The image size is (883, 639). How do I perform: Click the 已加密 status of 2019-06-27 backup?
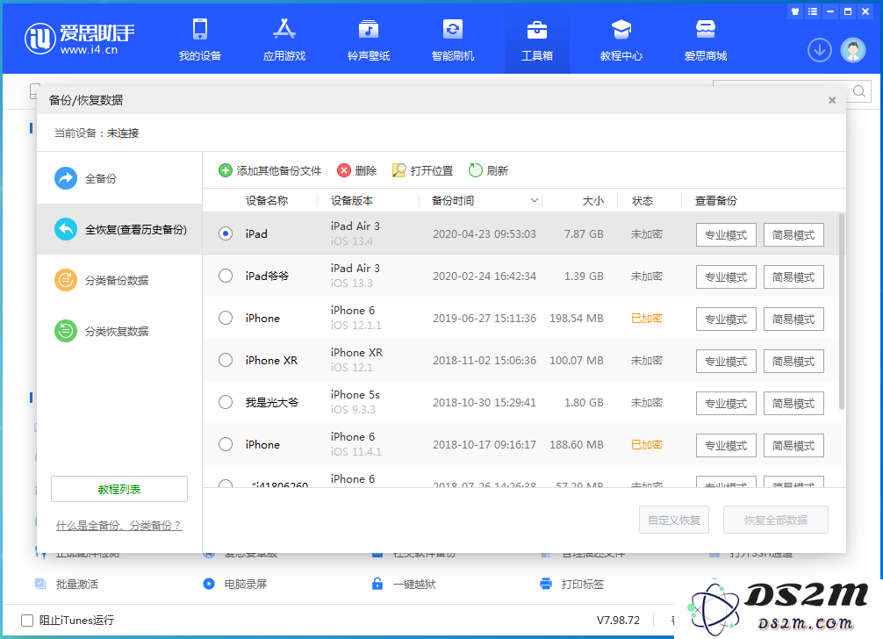[647, 318]
